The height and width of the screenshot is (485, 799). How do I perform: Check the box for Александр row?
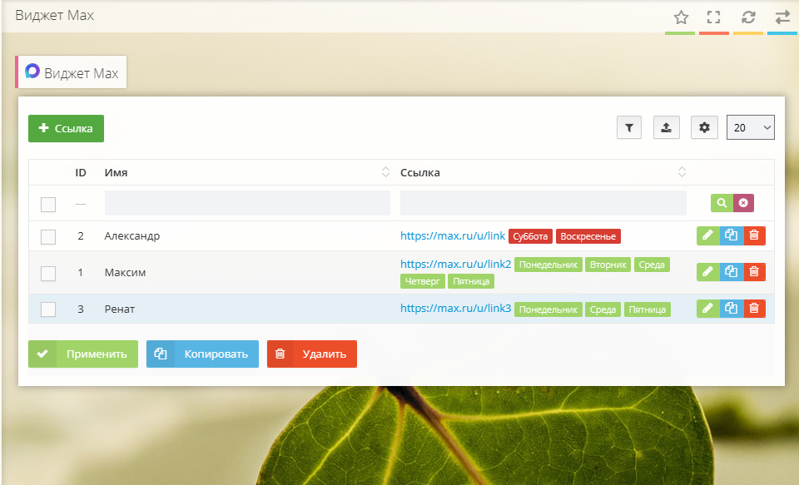click(x=48, y=236)
